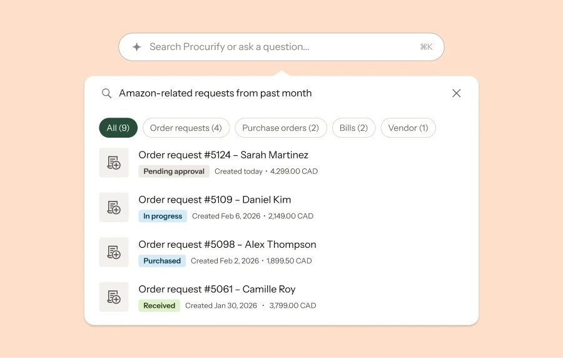Click the 2,149.00 CAD amount
Screen dimensions: 563x358
tap(291, 216)
